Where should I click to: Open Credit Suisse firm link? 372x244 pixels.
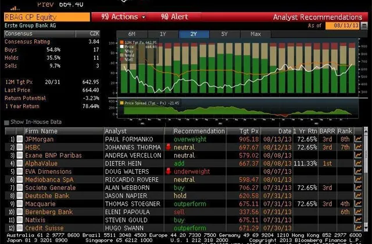[44, 228]
